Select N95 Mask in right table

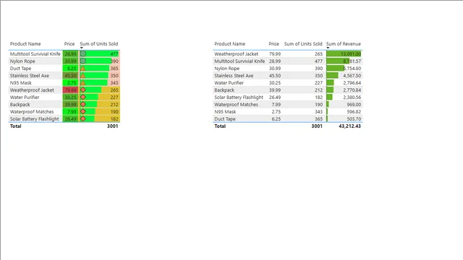pyautogui.click(x=225, y=112)
